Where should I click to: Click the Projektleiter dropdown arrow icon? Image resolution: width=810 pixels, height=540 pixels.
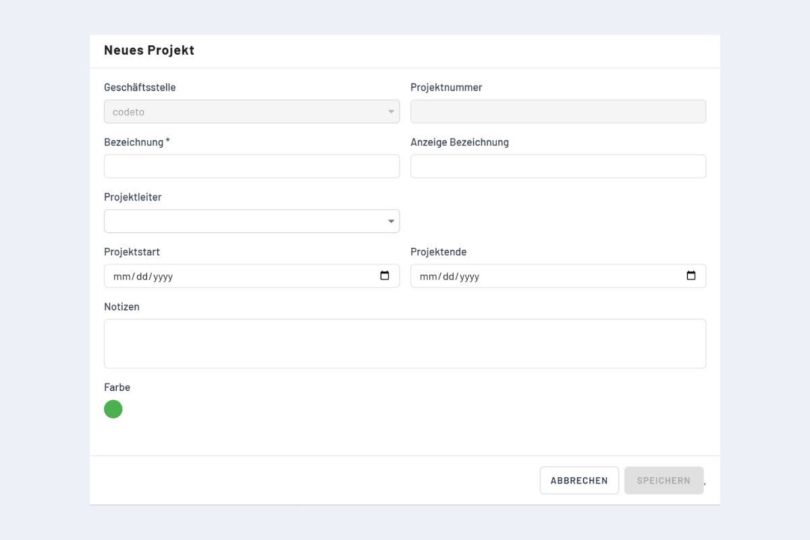point(391,221)
